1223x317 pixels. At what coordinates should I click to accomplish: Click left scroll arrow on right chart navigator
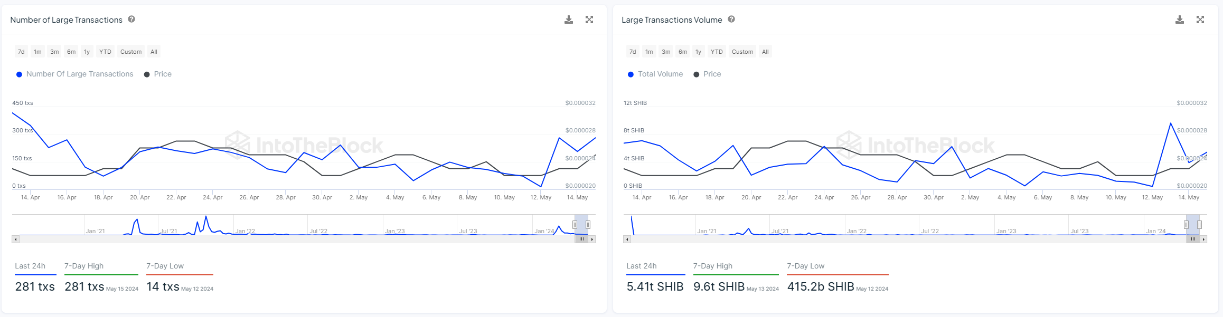pos(627,239)
